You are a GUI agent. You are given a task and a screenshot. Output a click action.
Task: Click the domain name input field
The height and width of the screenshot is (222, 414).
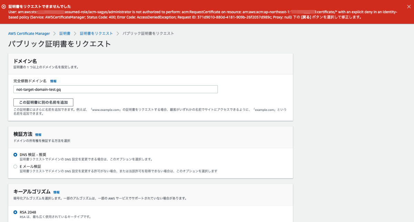pos(116,89)
